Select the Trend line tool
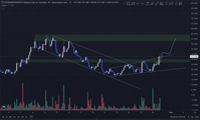 pos(157,4)
